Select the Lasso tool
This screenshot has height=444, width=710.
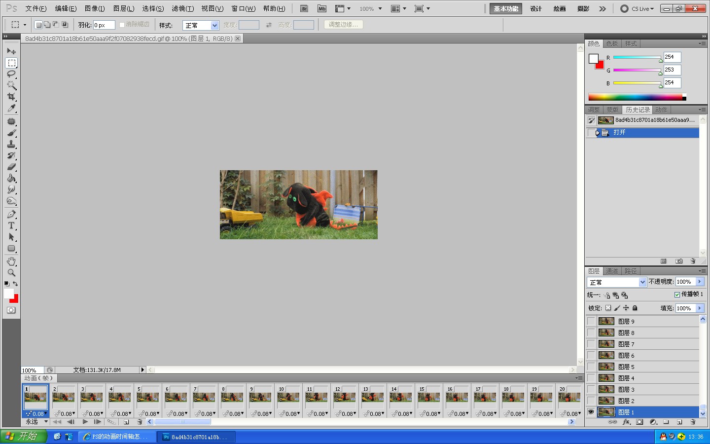(11, 74)
